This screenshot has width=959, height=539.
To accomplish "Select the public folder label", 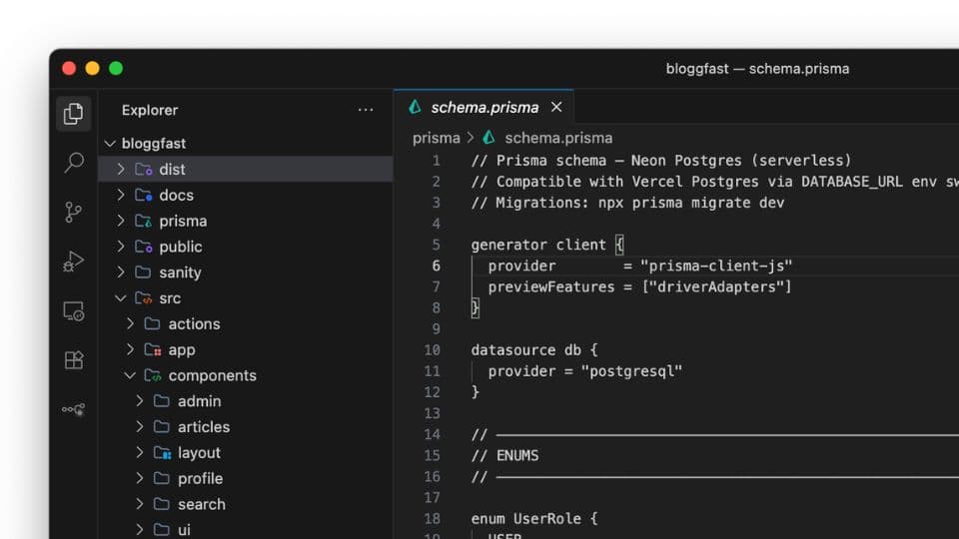I will 181,247.
